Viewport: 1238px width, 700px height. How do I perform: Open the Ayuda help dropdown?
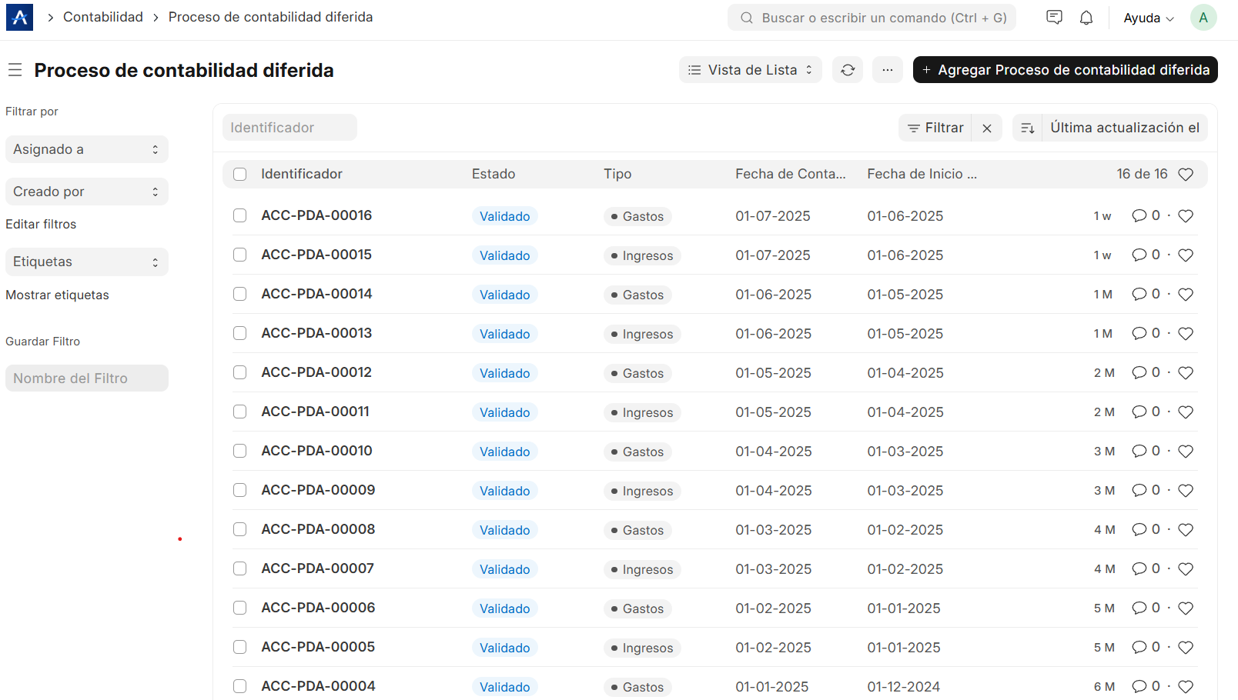click(x=1149, y=18)
